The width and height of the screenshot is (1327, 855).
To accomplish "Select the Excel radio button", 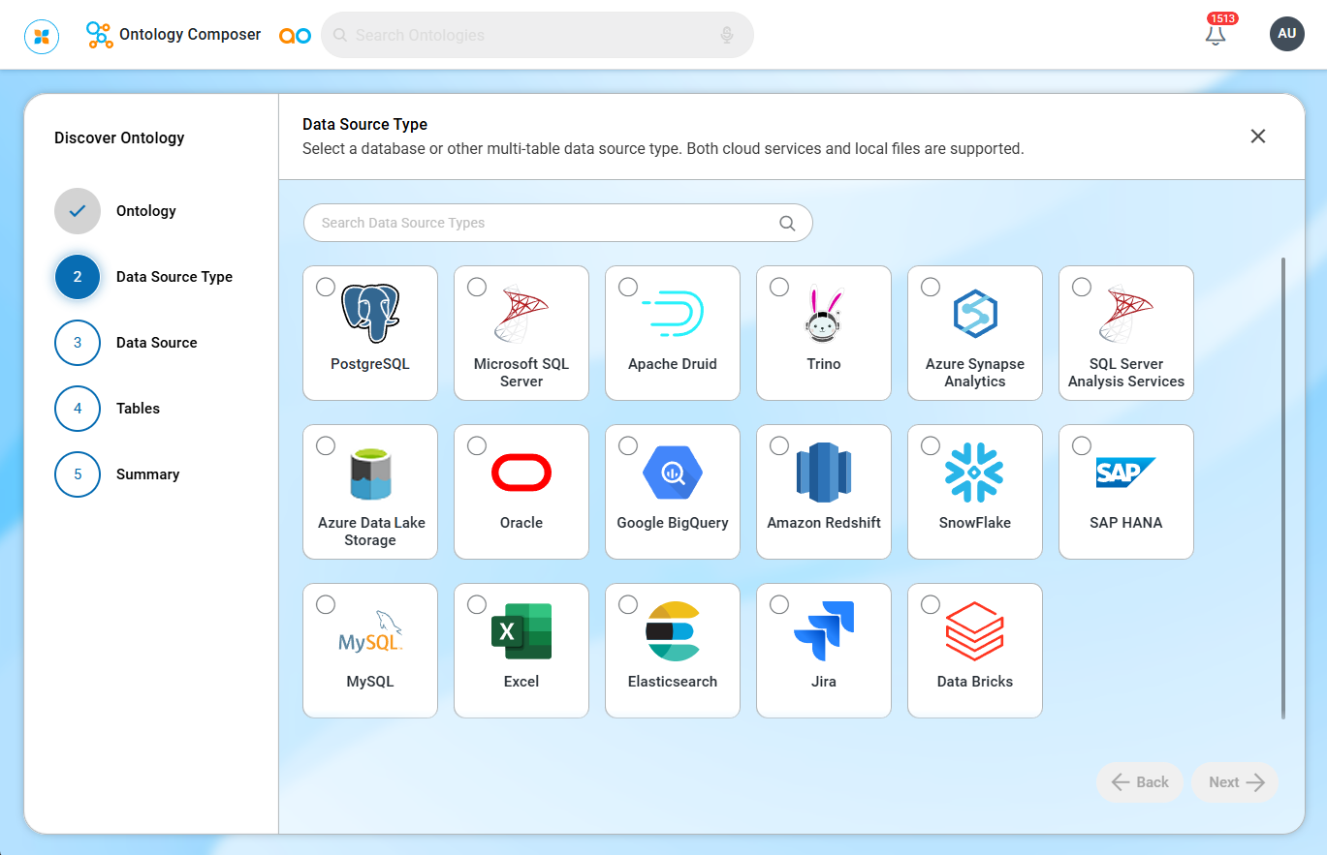I will point(477,604).
